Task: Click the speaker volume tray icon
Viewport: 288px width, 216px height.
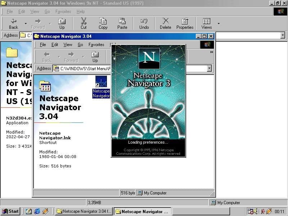Action: pyautogui.click(x=256, y=211)
